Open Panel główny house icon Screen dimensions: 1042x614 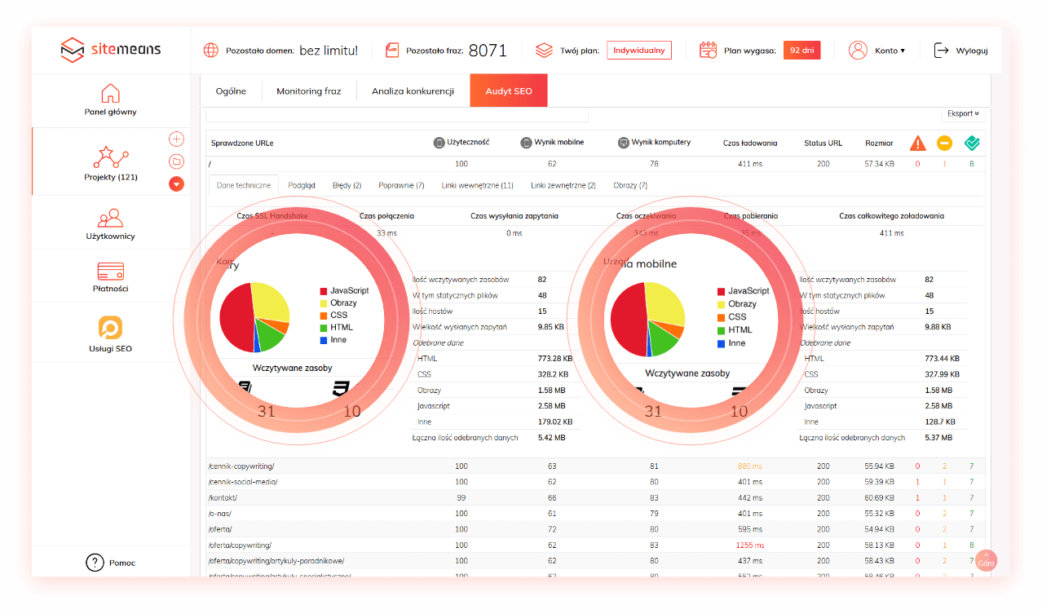[110, 93]
